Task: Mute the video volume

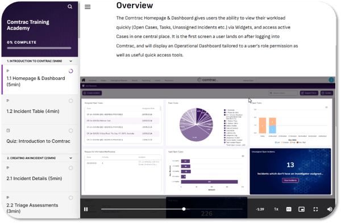Action: coord(330,209)
